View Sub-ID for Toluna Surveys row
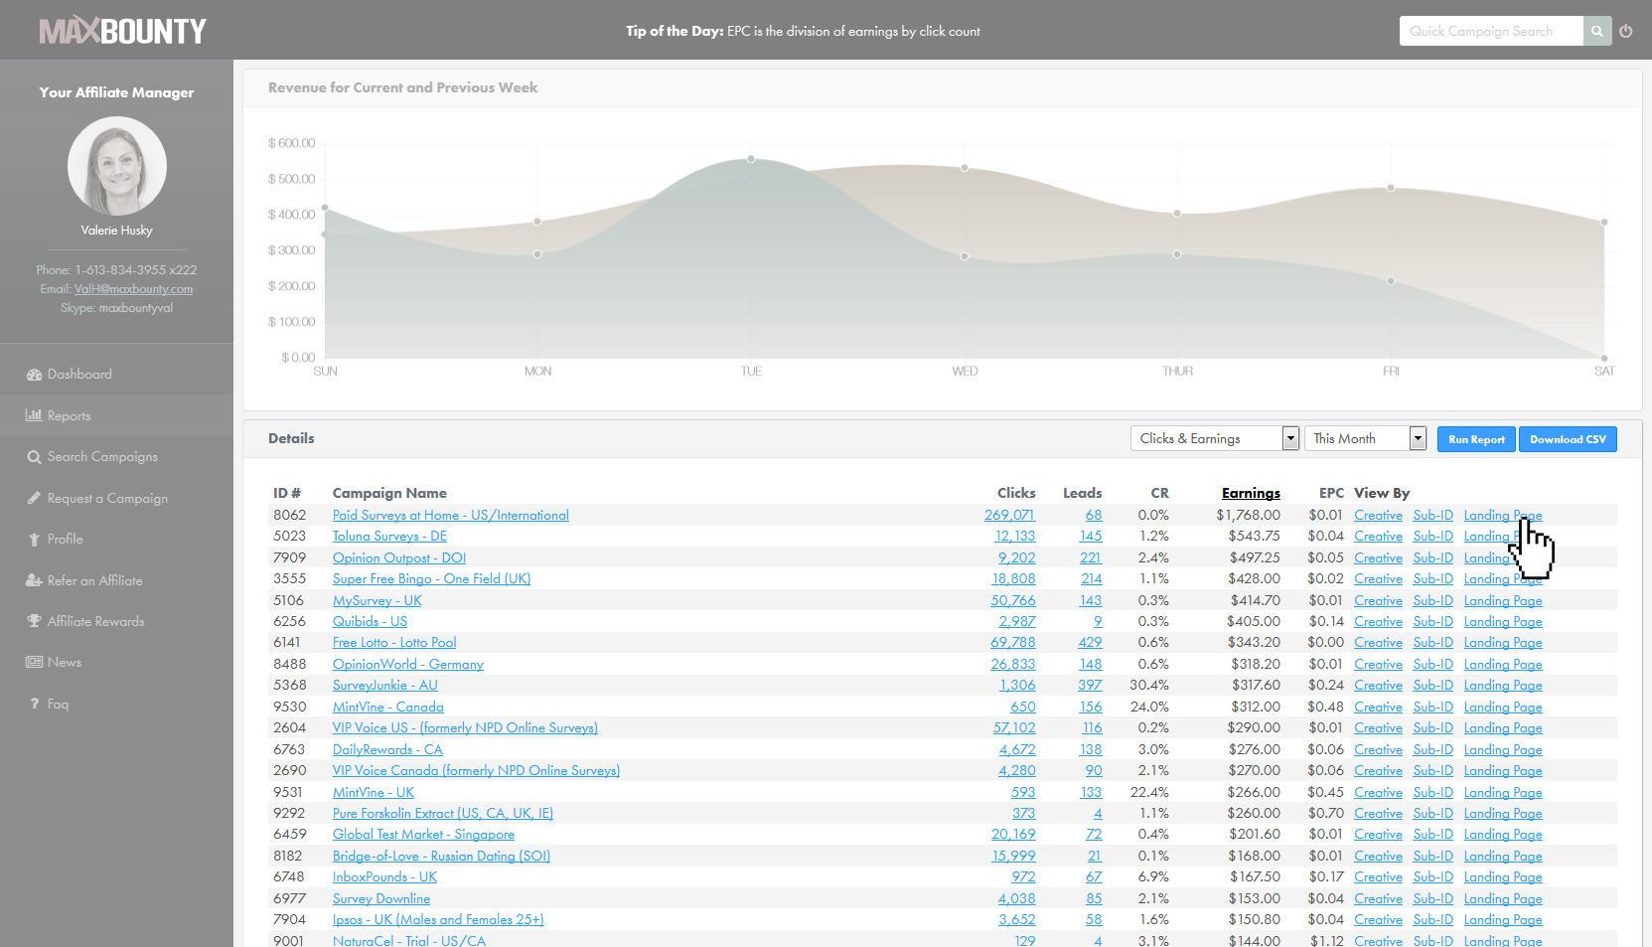The height and width of the screenshot is (947, 1652). 1432,537
